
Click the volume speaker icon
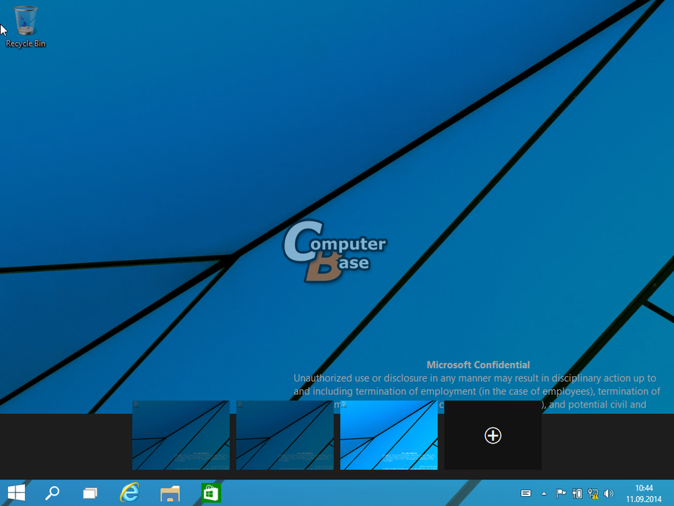point(609,493)
